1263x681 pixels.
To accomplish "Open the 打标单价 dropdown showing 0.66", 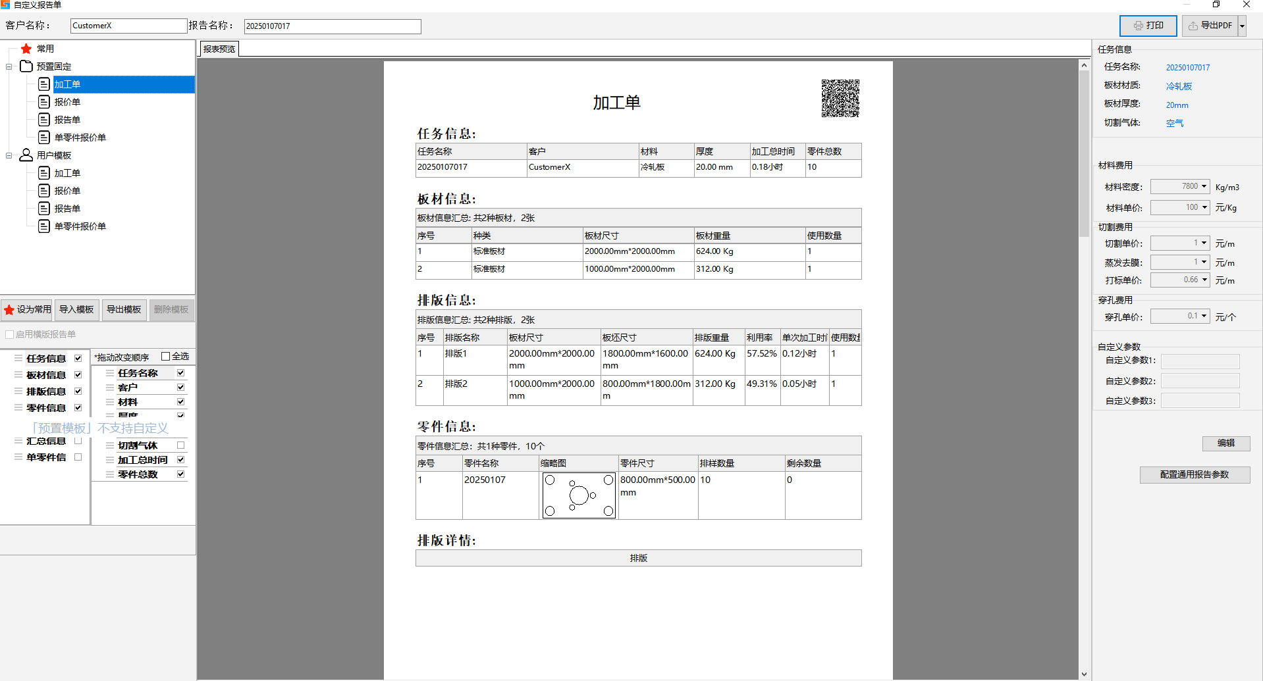I will coord(1204,280).
